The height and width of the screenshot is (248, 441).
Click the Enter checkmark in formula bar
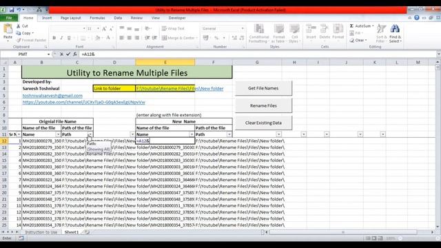pyautogui.click(x=68, y=54)
